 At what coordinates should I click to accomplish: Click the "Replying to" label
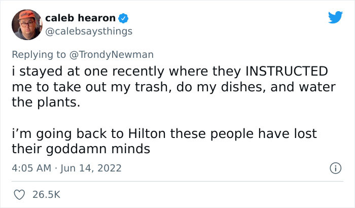(x=39, y=55)
